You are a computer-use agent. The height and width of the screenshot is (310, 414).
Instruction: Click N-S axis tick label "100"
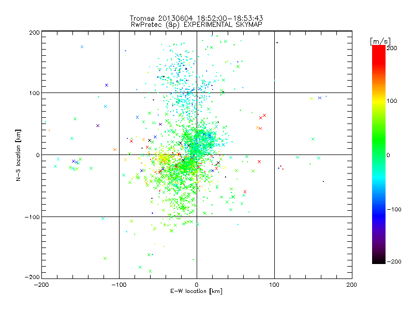coord(34,93)
